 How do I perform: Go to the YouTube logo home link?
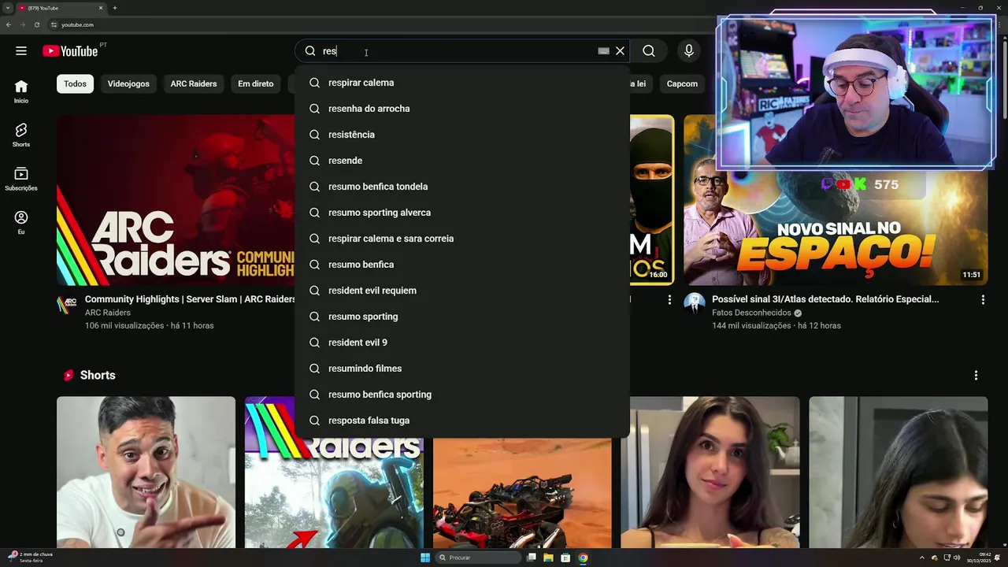click(70, 51)
